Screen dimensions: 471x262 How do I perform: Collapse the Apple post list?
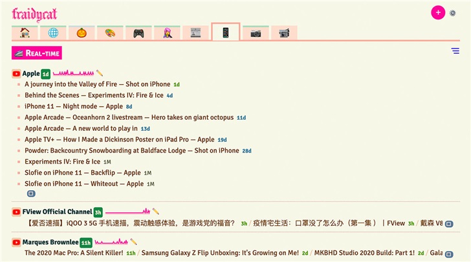pos(31,194)
